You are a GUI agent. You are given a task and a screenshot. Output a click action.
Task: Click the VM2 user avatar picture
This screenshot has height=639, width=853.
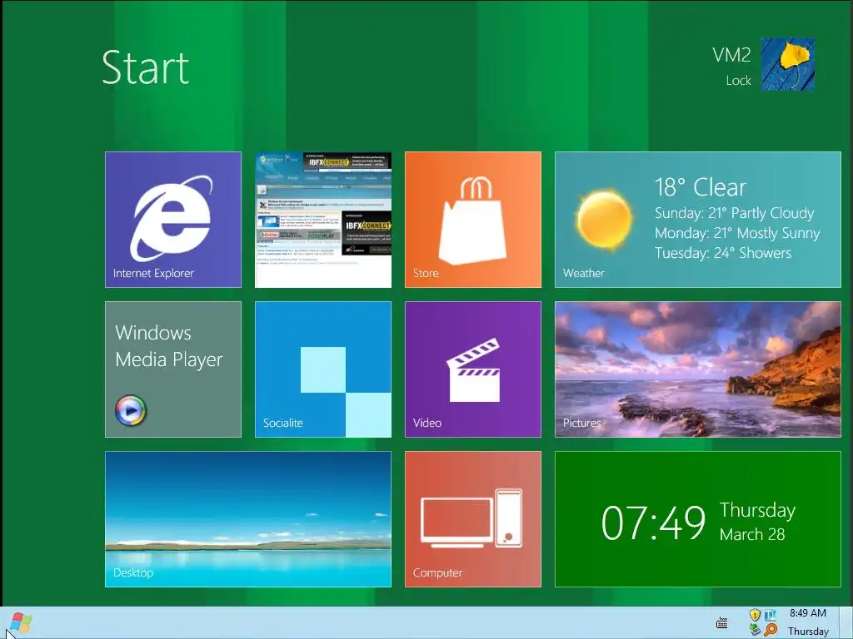point(787,64)
